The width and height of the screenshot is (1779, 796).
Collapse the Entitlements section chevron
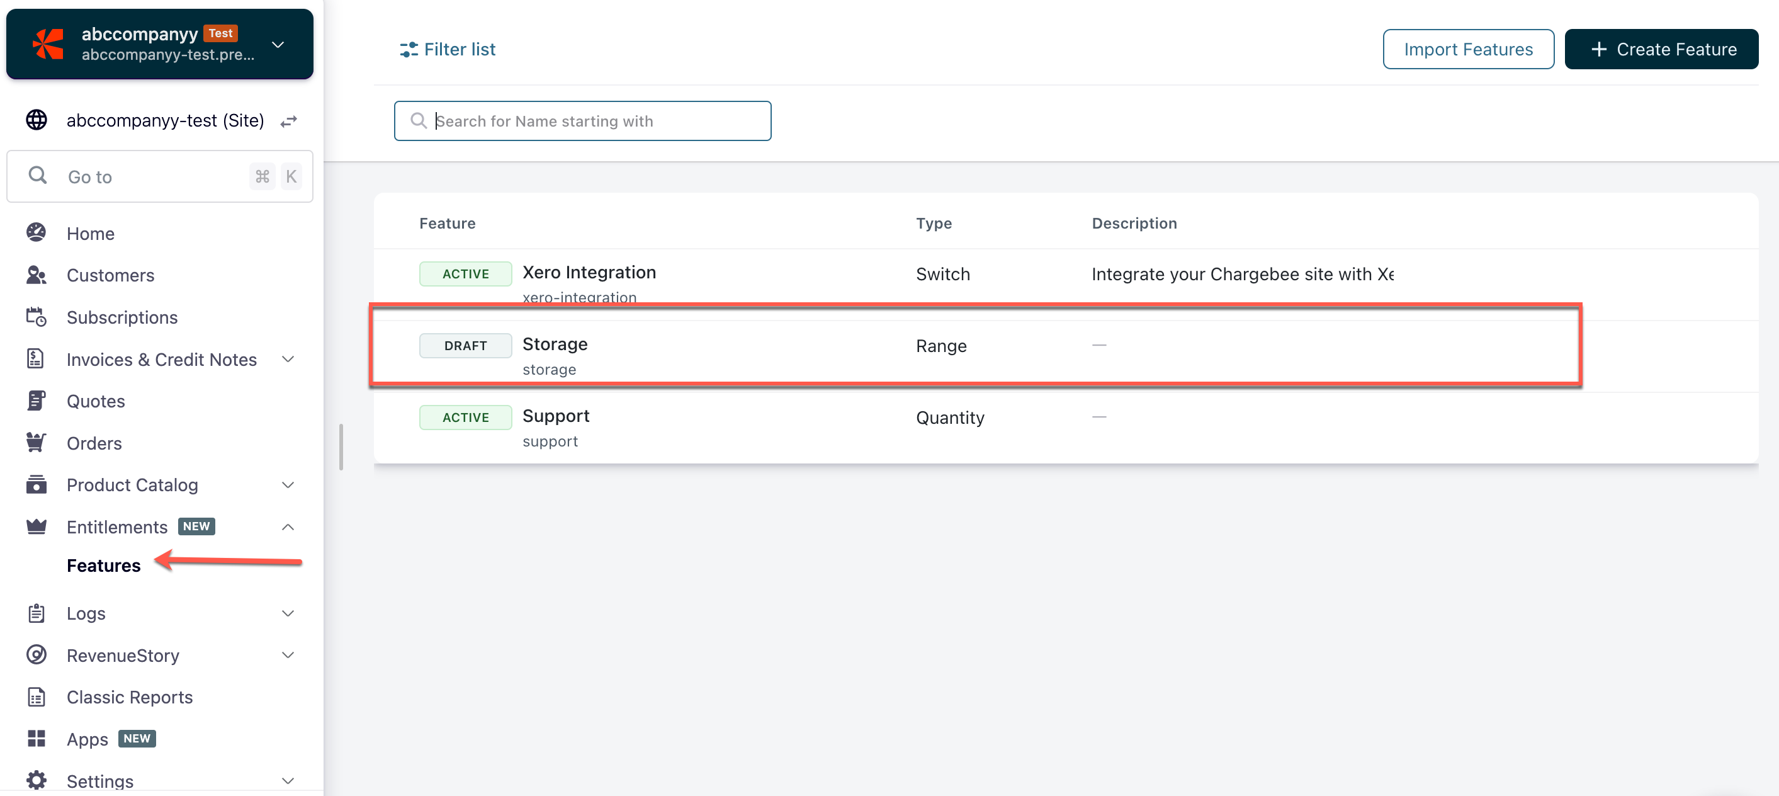[x=288, y=527]
